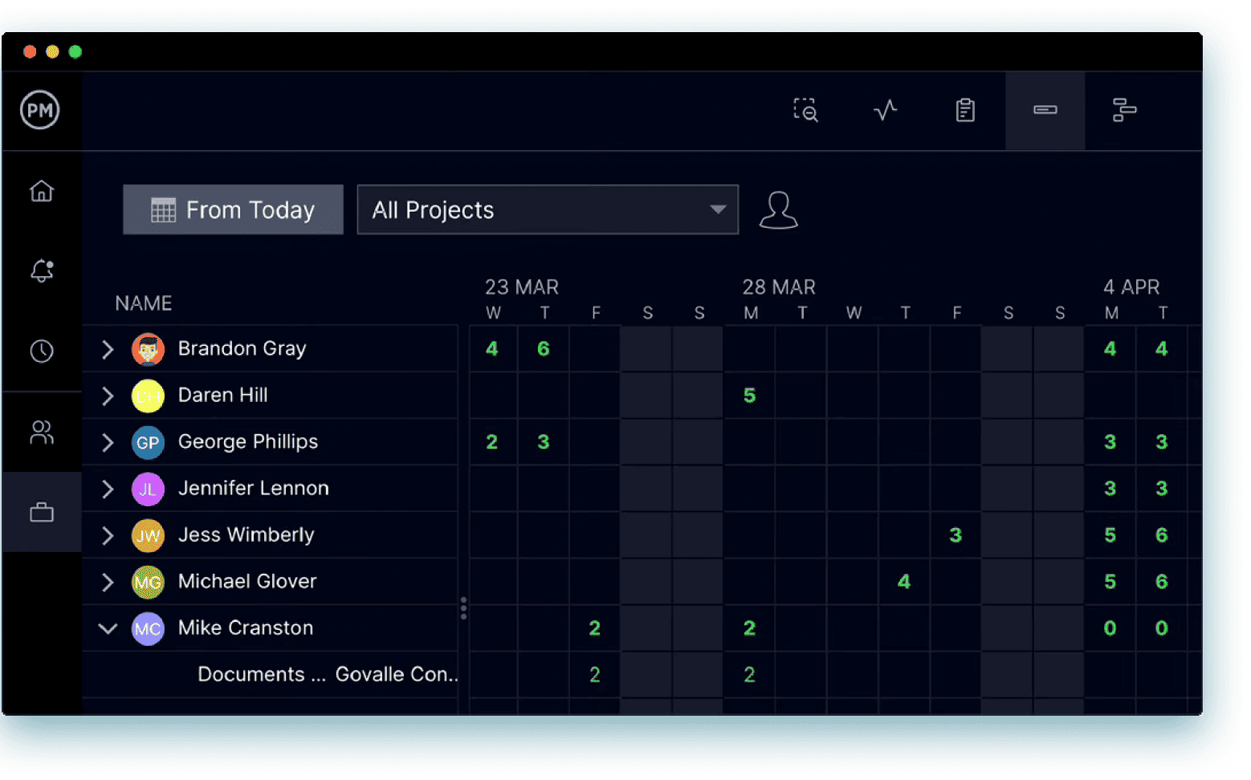Select the workload bar view icon

1045,110
